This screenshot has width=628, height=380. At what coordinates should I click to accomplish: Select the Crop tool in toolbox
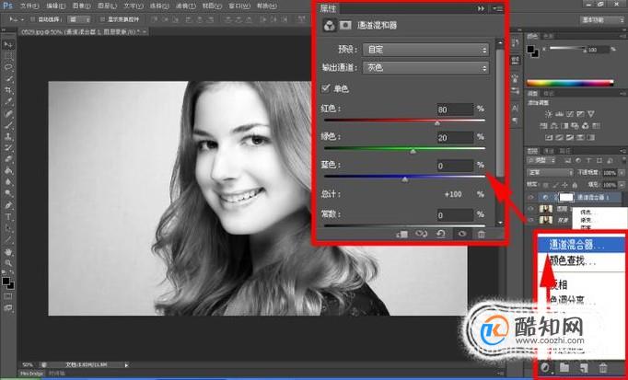[8, 90]
